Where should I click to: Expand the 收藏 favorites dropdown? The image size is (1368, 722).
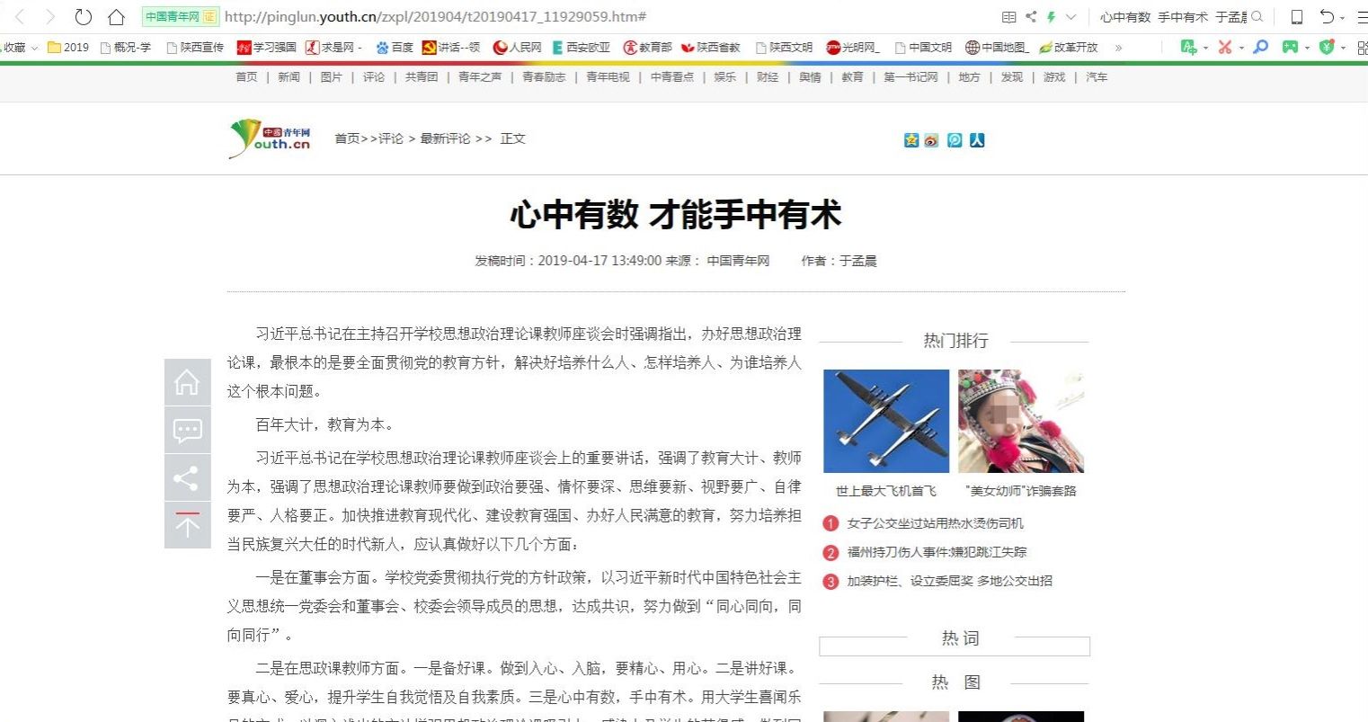[34, 48]
